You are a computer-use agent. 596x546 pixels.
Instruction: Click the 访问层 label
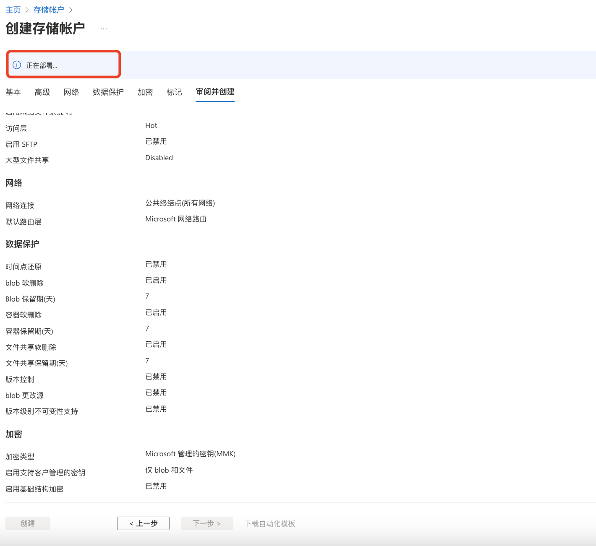16,128
